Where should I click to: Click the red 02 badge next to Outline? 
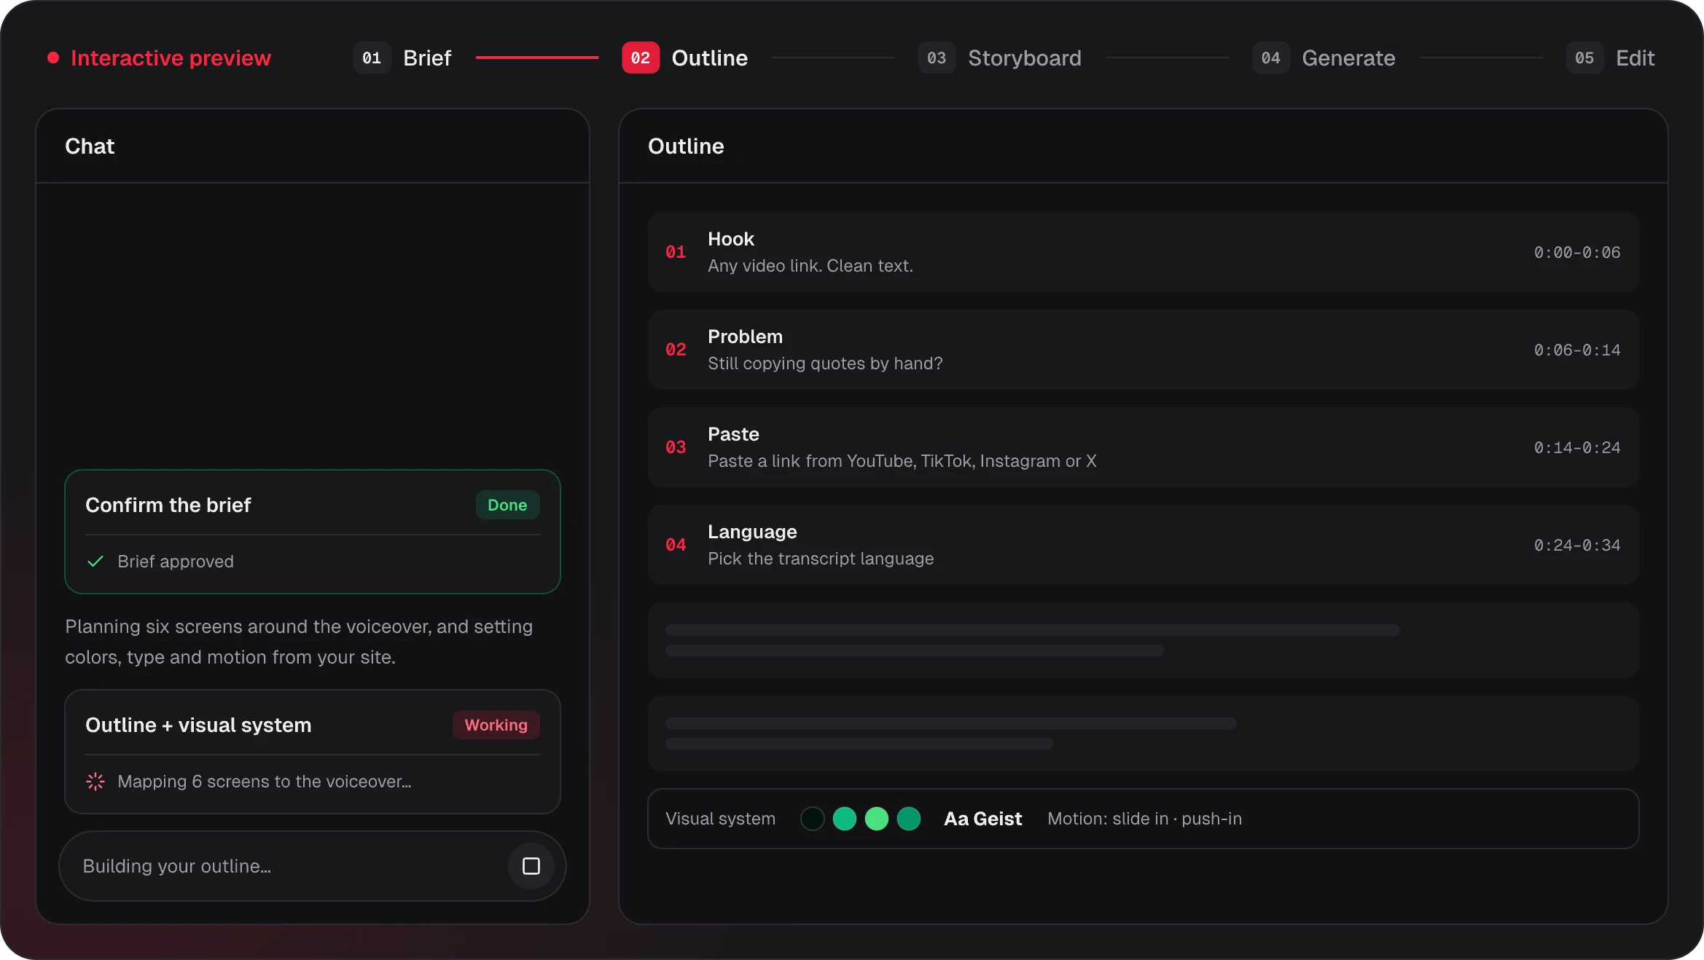(641, 58)
